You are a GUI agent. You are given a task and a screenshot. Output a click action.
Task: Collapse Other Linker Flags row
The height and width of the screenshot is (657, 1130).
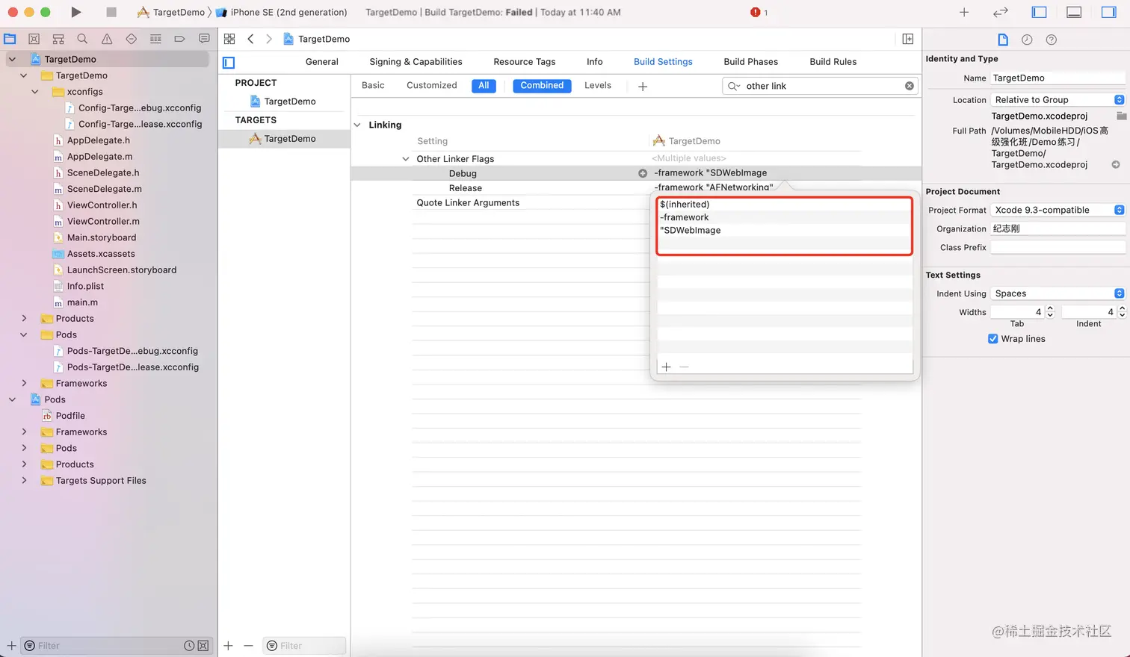click(406, 159)
